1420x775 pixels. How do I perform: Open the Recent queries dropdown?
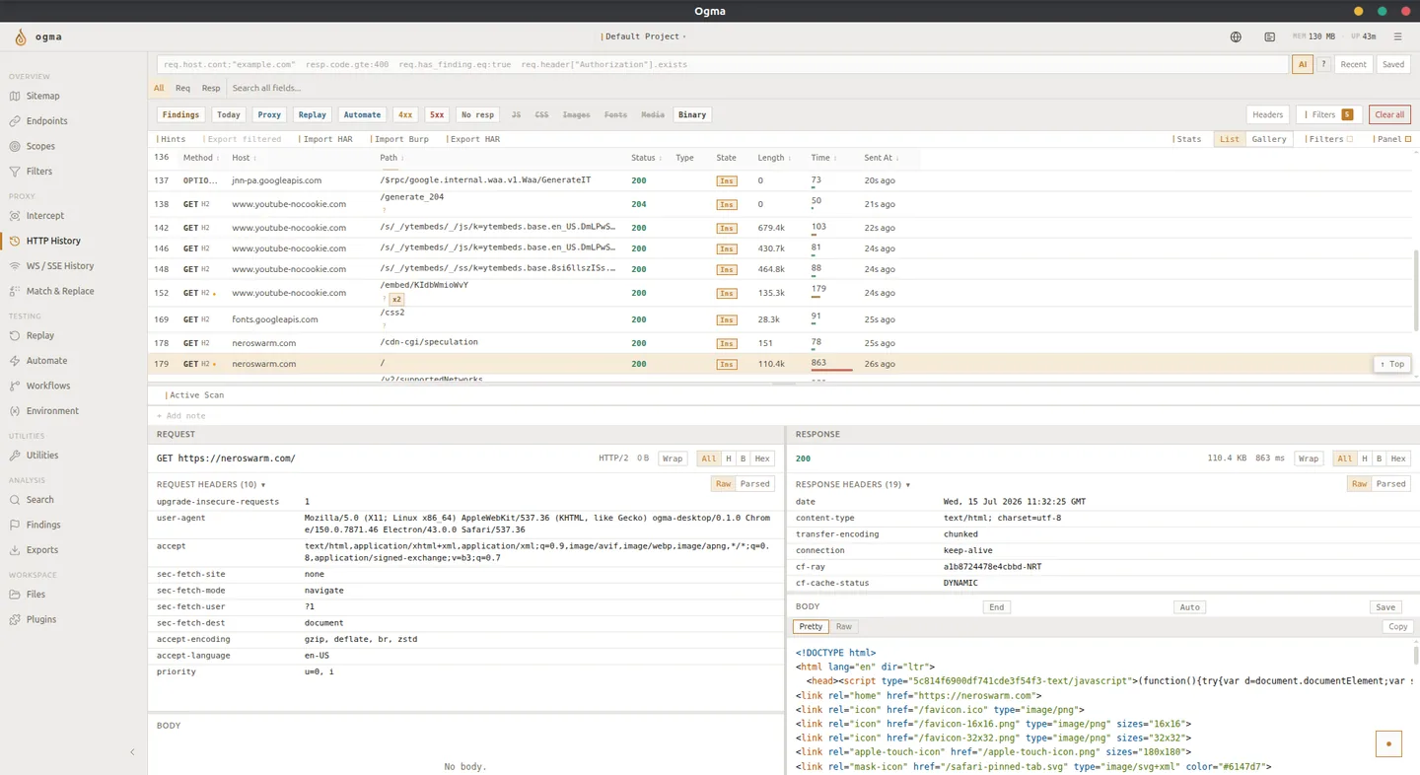(1353, 64)
